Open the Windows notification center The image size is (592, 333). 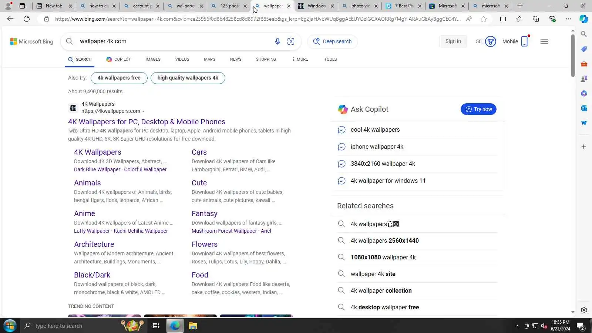click(581, 326)
